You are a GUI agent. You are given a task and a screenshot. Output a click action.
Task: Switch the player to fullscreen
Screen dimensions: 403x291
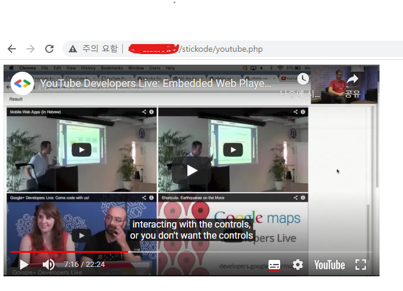361,265
